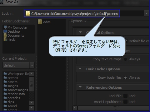The image size is (150, 112).
Task: Select assets project folder
Action: [11, 82]
